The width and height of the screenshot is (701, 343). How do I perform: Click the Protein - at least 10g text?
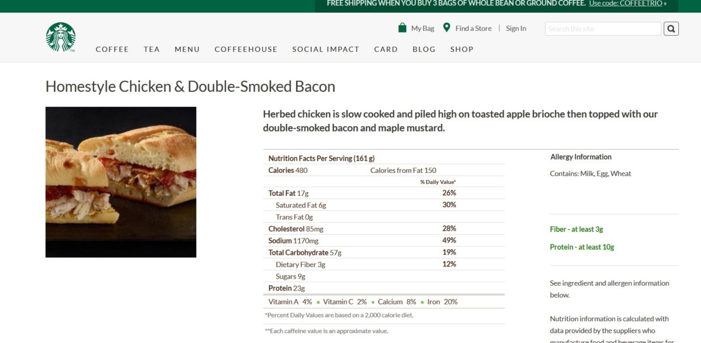[582, 247]
